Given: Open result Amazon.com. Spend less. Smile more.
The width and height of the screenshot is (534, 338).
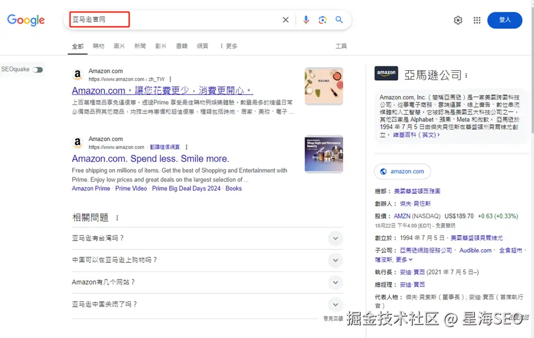Looking at the screenshot, I should point(150,158).
